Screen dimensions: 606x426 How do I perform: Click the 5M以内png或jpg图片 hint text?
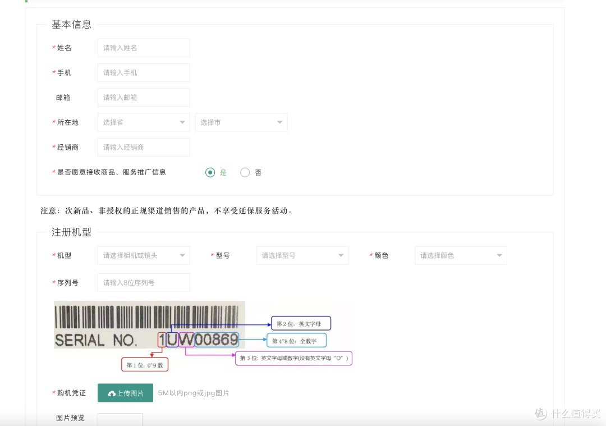(194, 393)
